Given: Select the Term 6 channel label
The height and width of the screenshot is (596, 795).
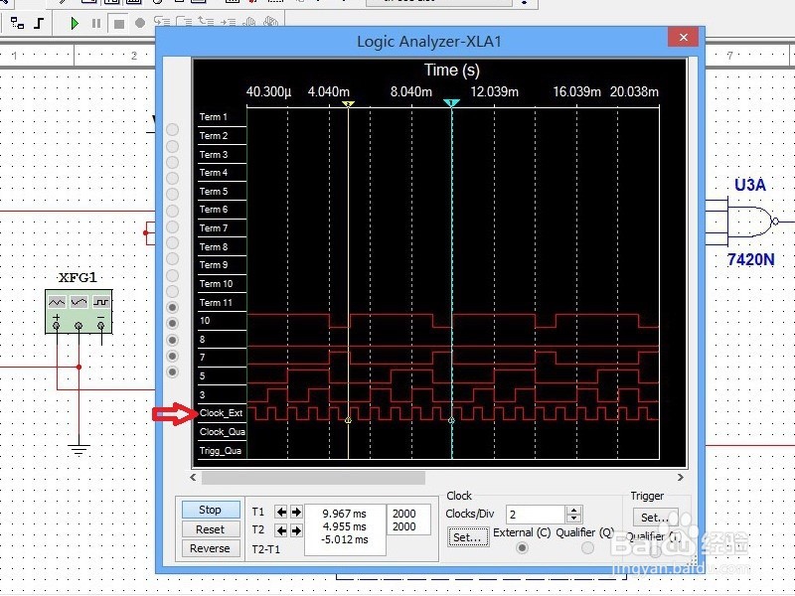Looking at the screenshot, I should click(214, 210).
